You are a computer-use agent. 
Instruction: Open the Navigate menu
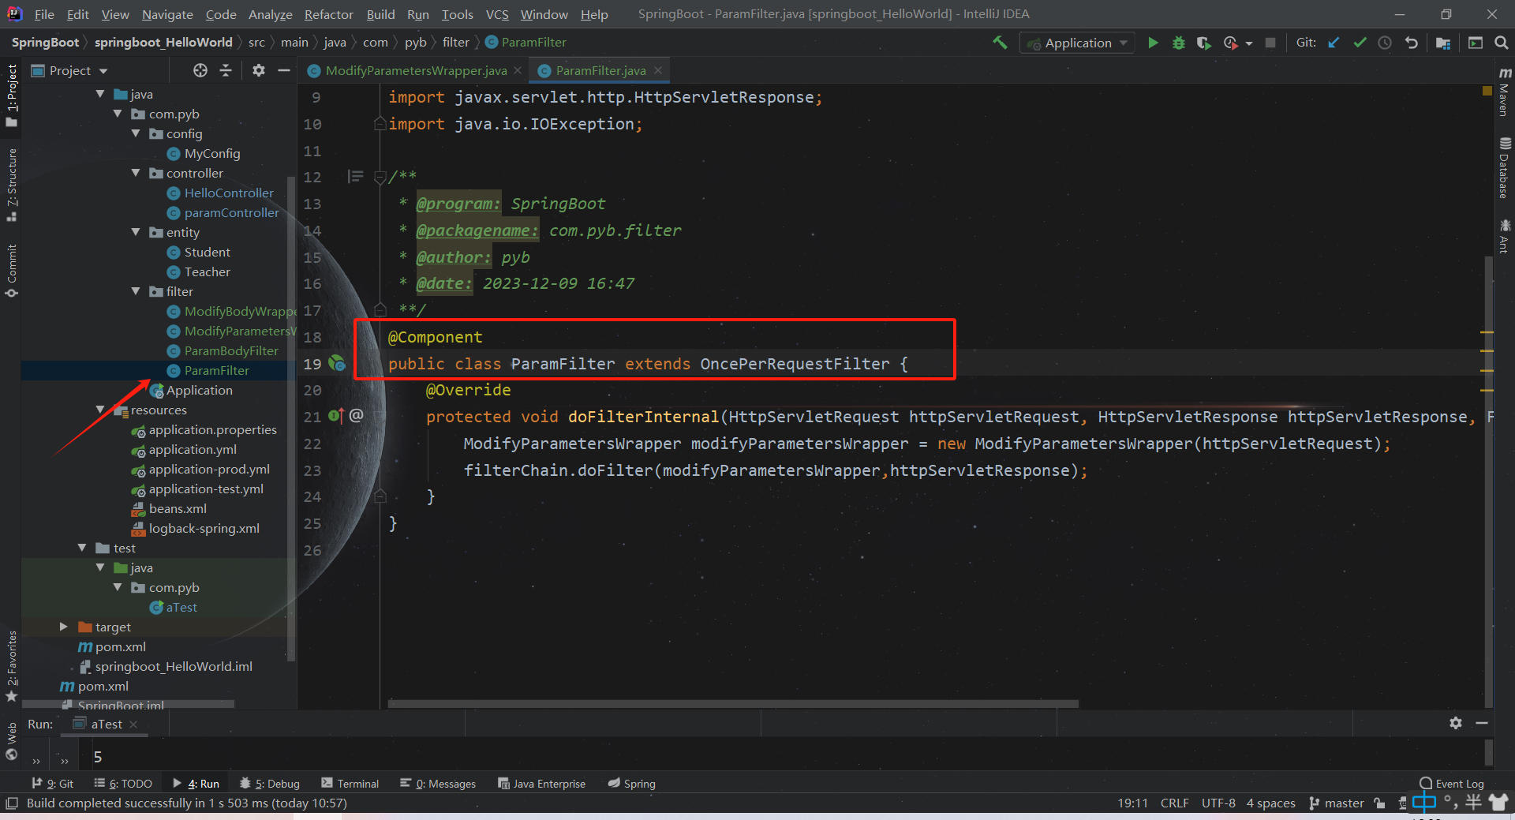pos(167,14)
